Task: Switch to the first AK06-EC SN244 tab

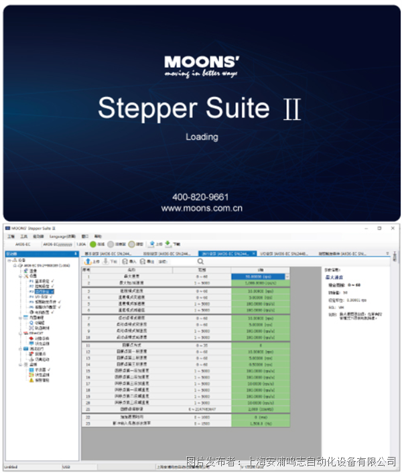Action: point(108,254)
